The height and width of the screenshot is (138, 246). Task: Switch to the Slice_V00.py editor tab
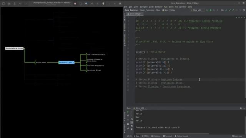point(135,14)
